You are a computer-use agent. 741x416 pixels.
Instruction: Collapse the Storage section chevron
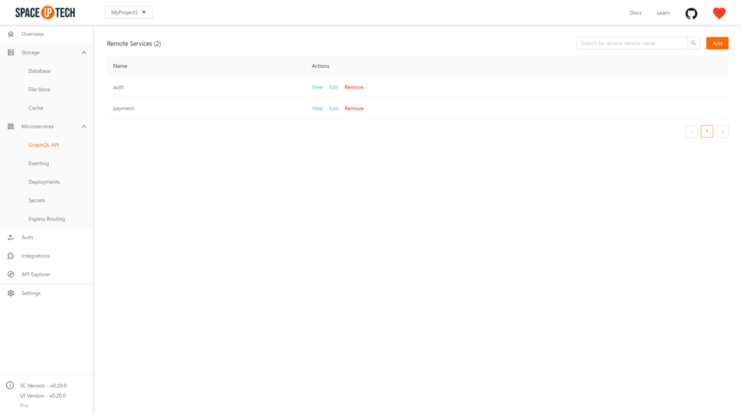pyautogui.click(x=84, y=53)
